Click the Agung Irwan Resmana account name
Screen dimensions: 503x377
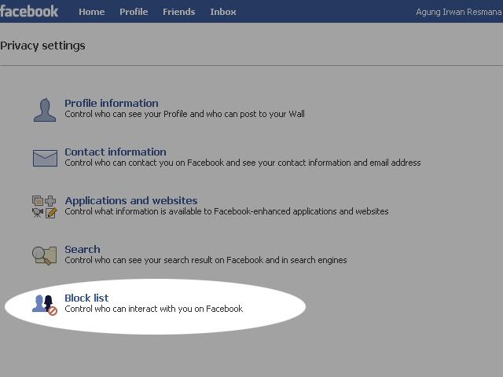[x=459, y=12]
